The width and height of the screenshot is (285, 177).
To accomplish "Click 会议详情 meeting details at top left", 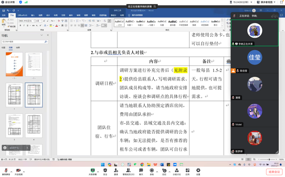I will tap(9, 2).
